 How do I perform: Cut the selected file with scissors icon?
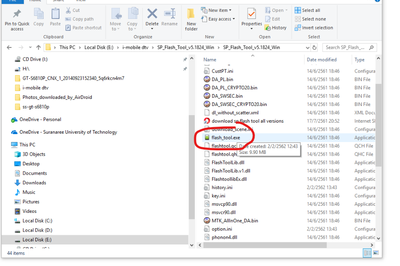pyautogui.click(x=68, y=10)
